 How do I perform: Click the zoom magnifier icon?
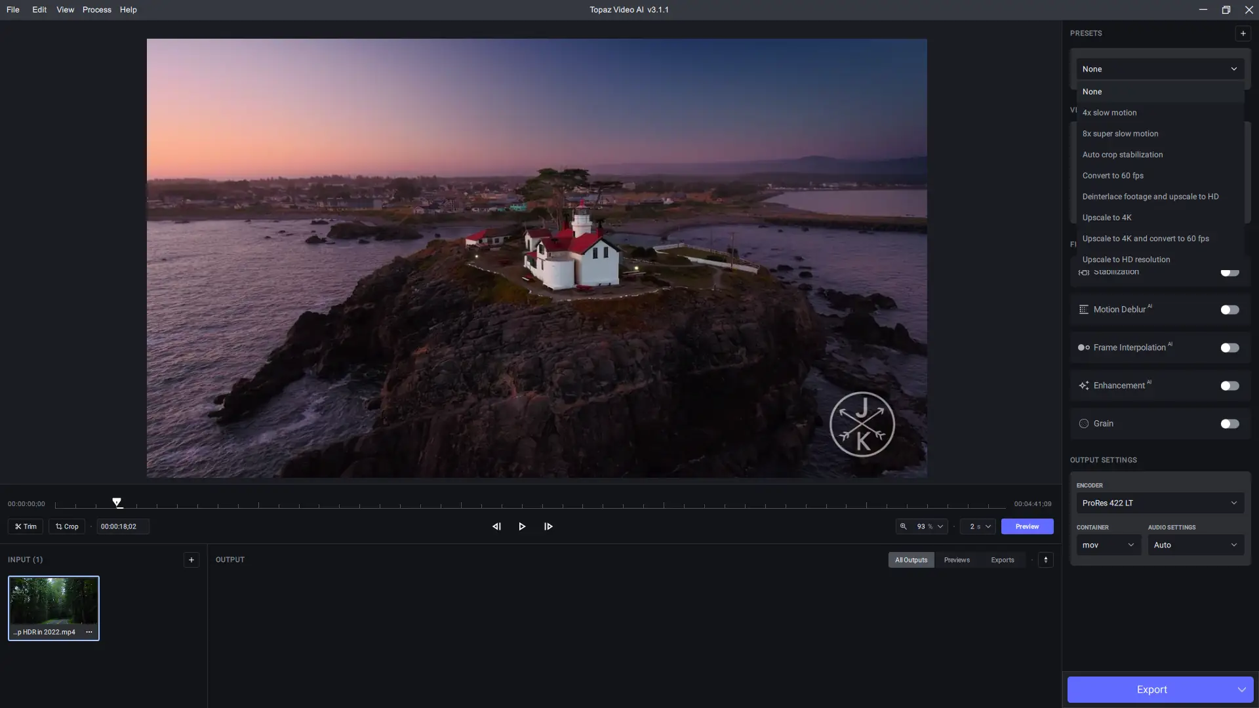click(904, 526)
